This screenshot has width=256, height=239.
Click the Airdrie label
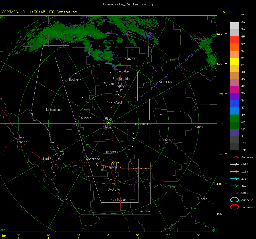point(112,152)
